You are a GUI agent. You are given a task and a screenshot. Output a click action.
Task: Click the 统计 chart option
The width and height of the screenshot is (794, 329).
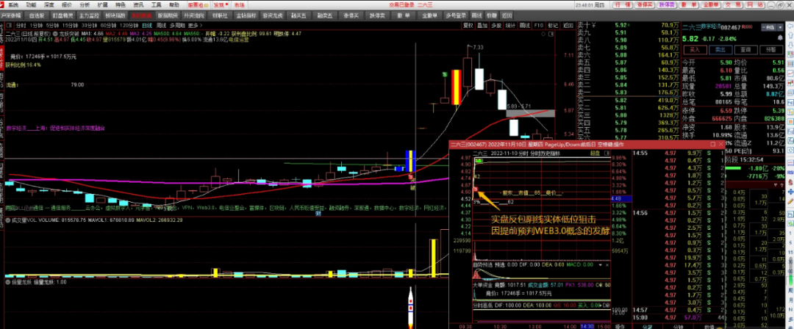510,26
